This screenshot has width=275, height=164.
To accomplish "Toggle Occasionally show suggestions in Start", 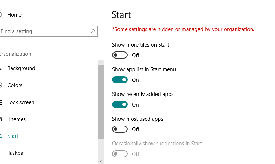I will point(120,154).
